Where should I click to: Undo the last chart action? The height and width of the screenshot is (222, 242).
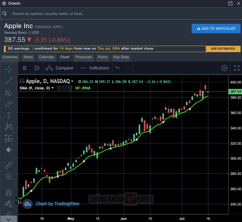[x=118, y=68]
